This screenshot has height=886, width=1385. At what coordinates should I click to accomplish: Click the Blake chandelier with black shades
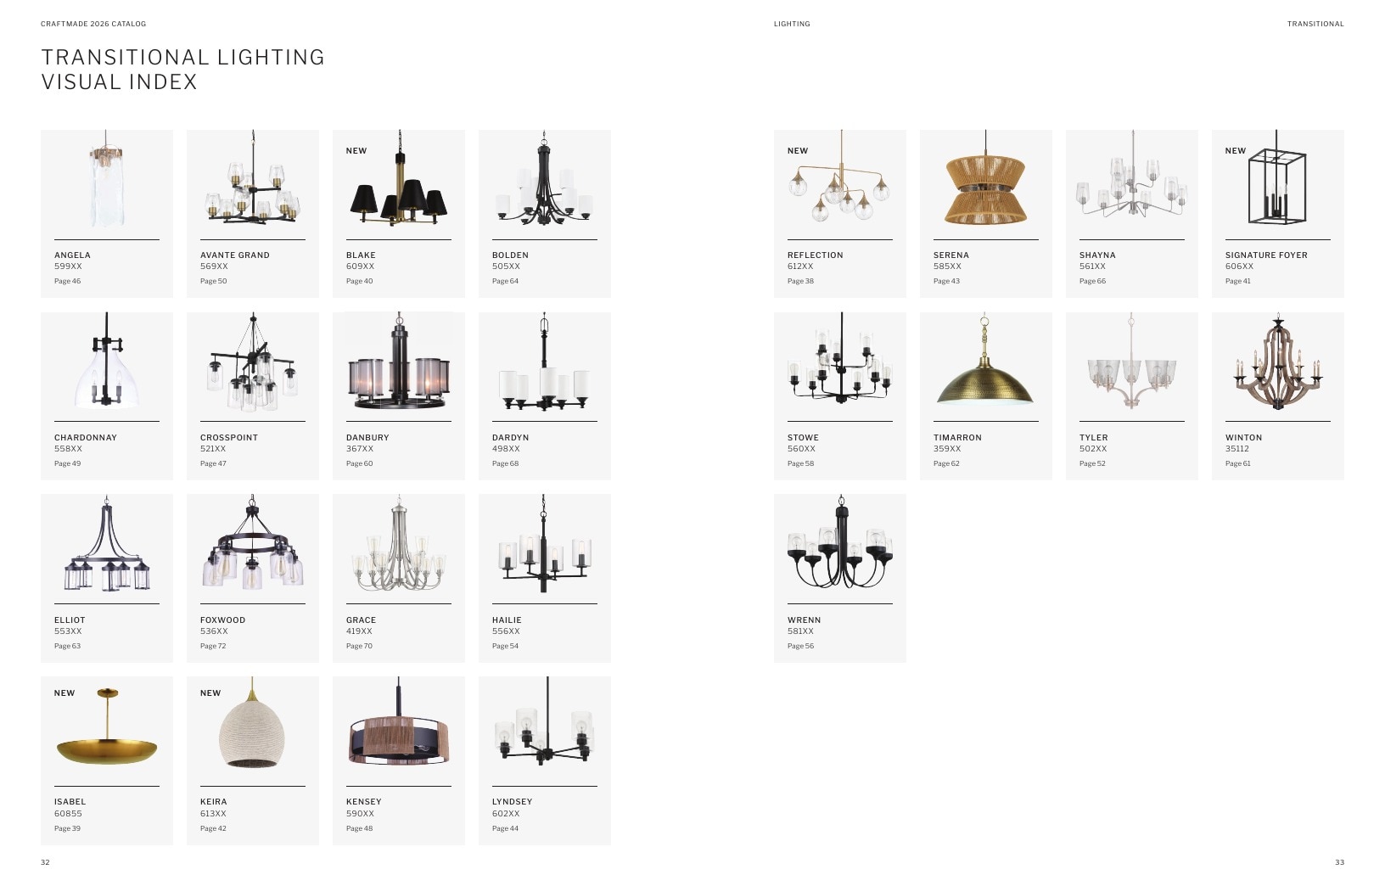coord(399,179)
